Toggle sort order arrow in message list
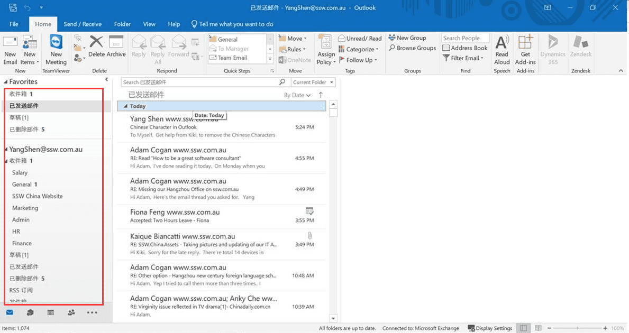Viewport: 629px width, 333px height. [321, 95]
